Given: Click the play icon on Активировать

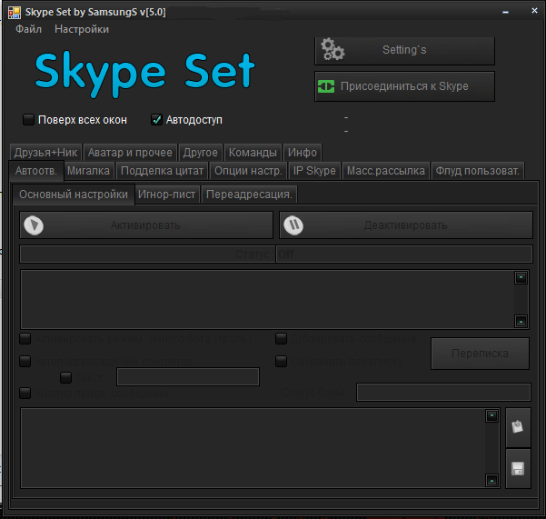Looking at the screenshot, I should click(34, 225).
